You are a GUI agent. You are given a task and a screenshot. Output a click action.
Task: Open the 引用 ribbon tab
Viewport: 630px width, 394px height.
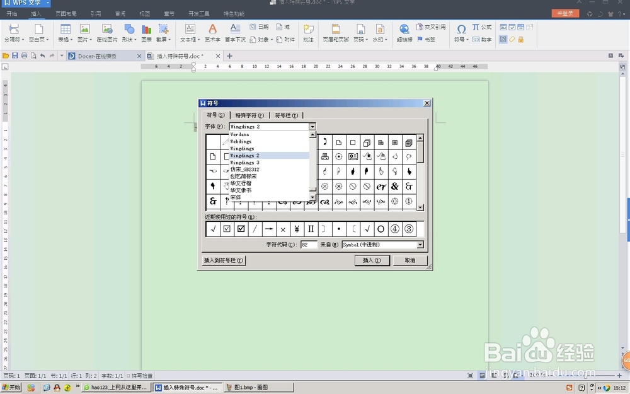[96, 14]
